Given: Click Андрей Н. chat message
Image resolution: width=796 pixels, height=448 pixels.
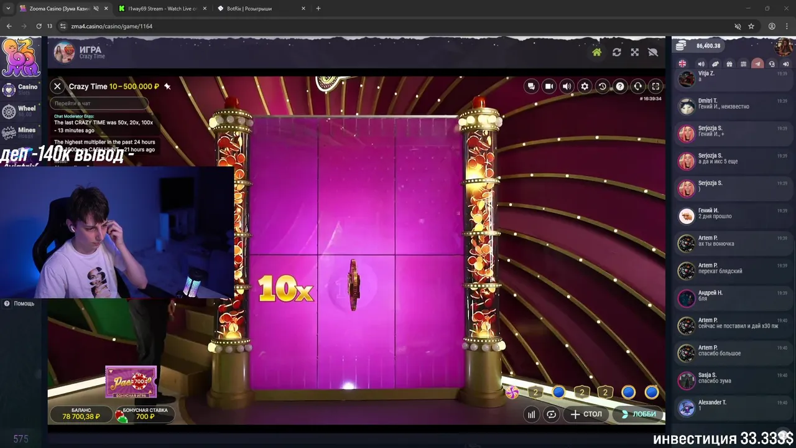Looking at the screenshot, I should (x=733, y=298).
